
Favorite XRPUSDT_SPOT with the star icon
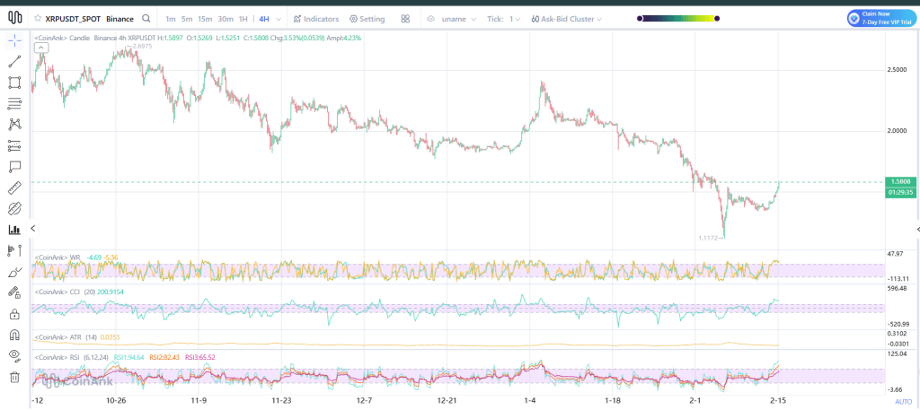(38, 18)
